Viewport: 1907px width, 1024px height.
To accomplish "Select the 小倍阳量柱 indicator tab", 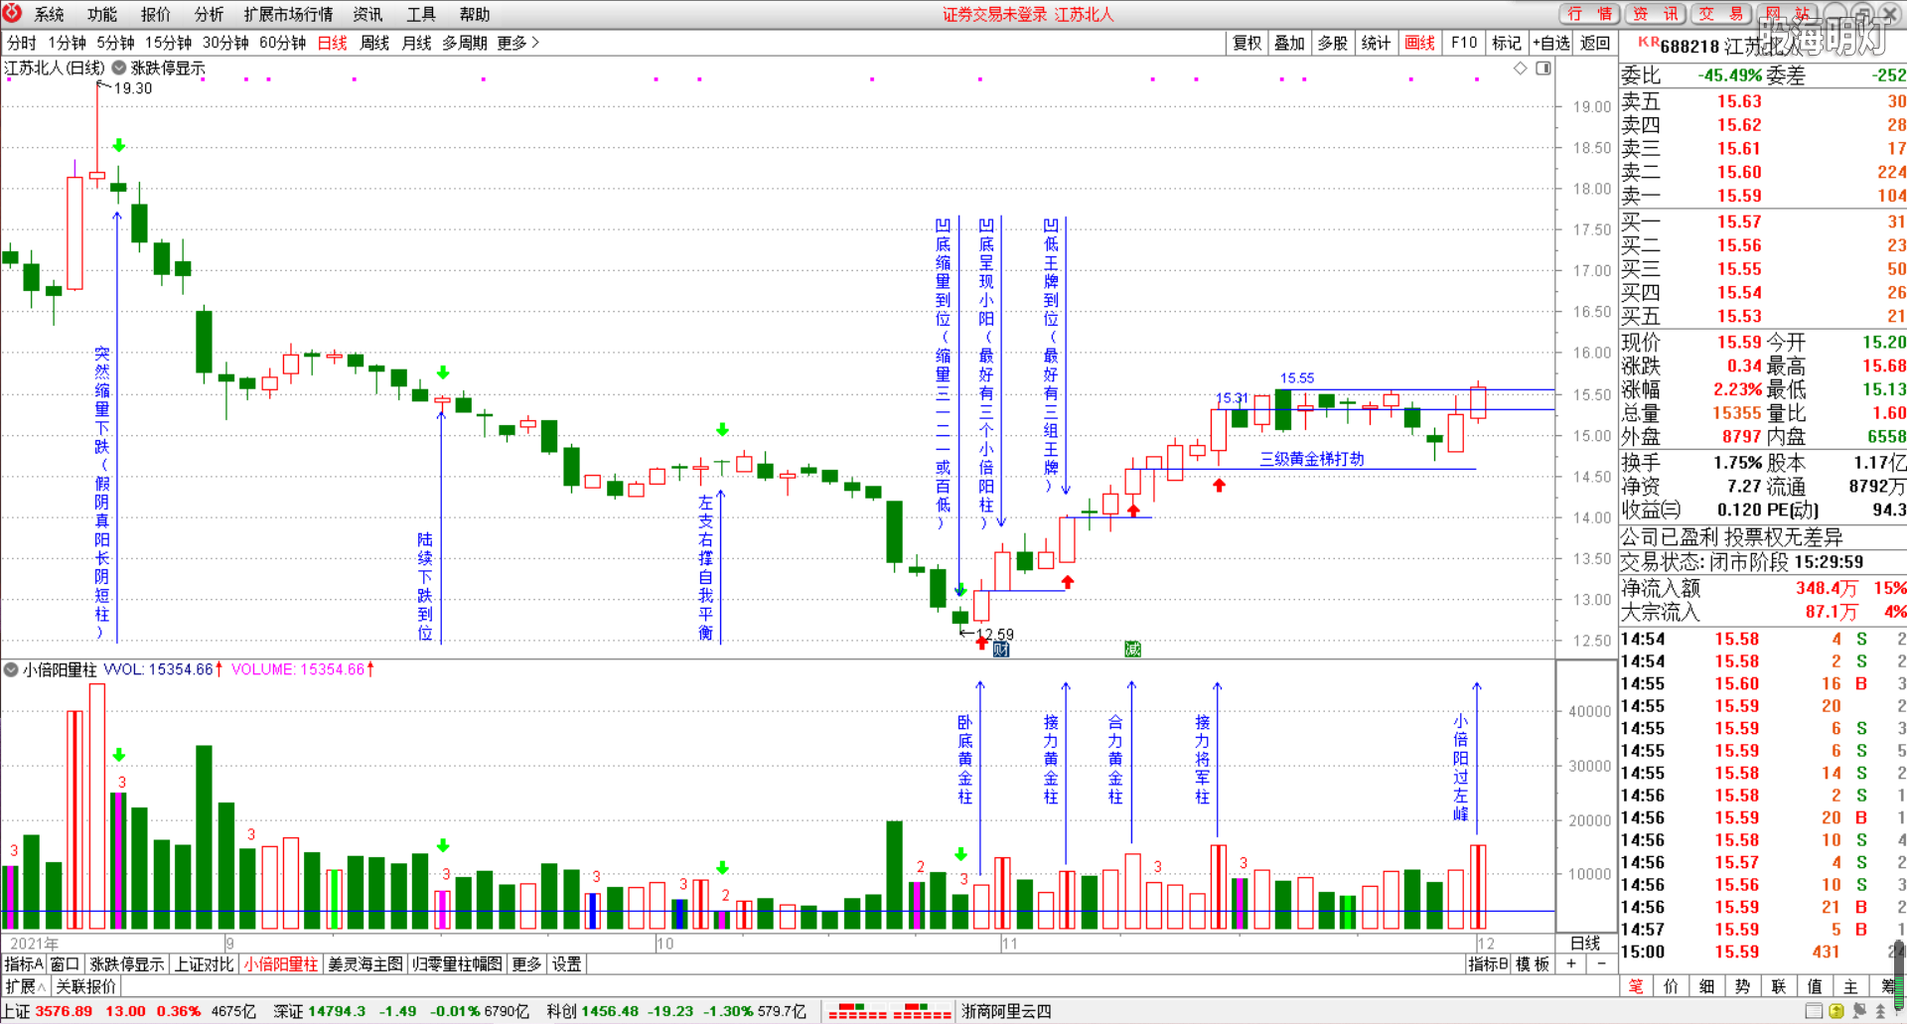I will tap(281, 963).
